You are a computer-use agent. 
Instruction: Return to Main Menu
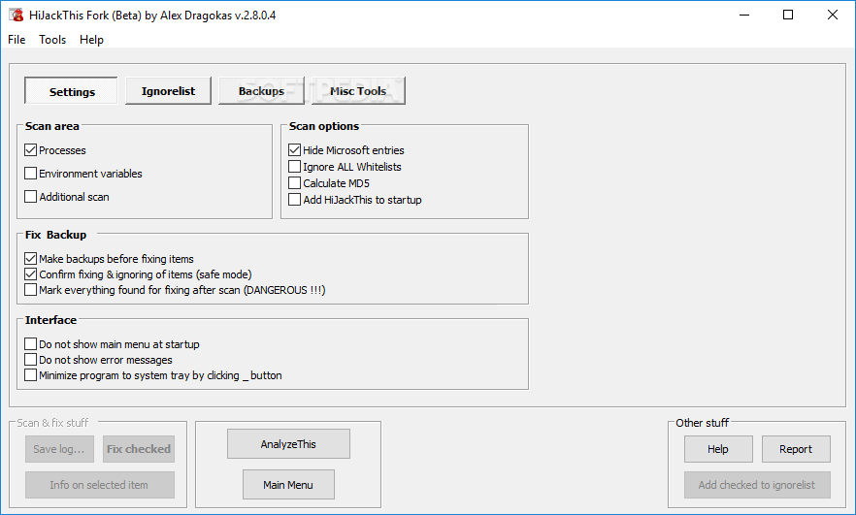click(288, 485)
